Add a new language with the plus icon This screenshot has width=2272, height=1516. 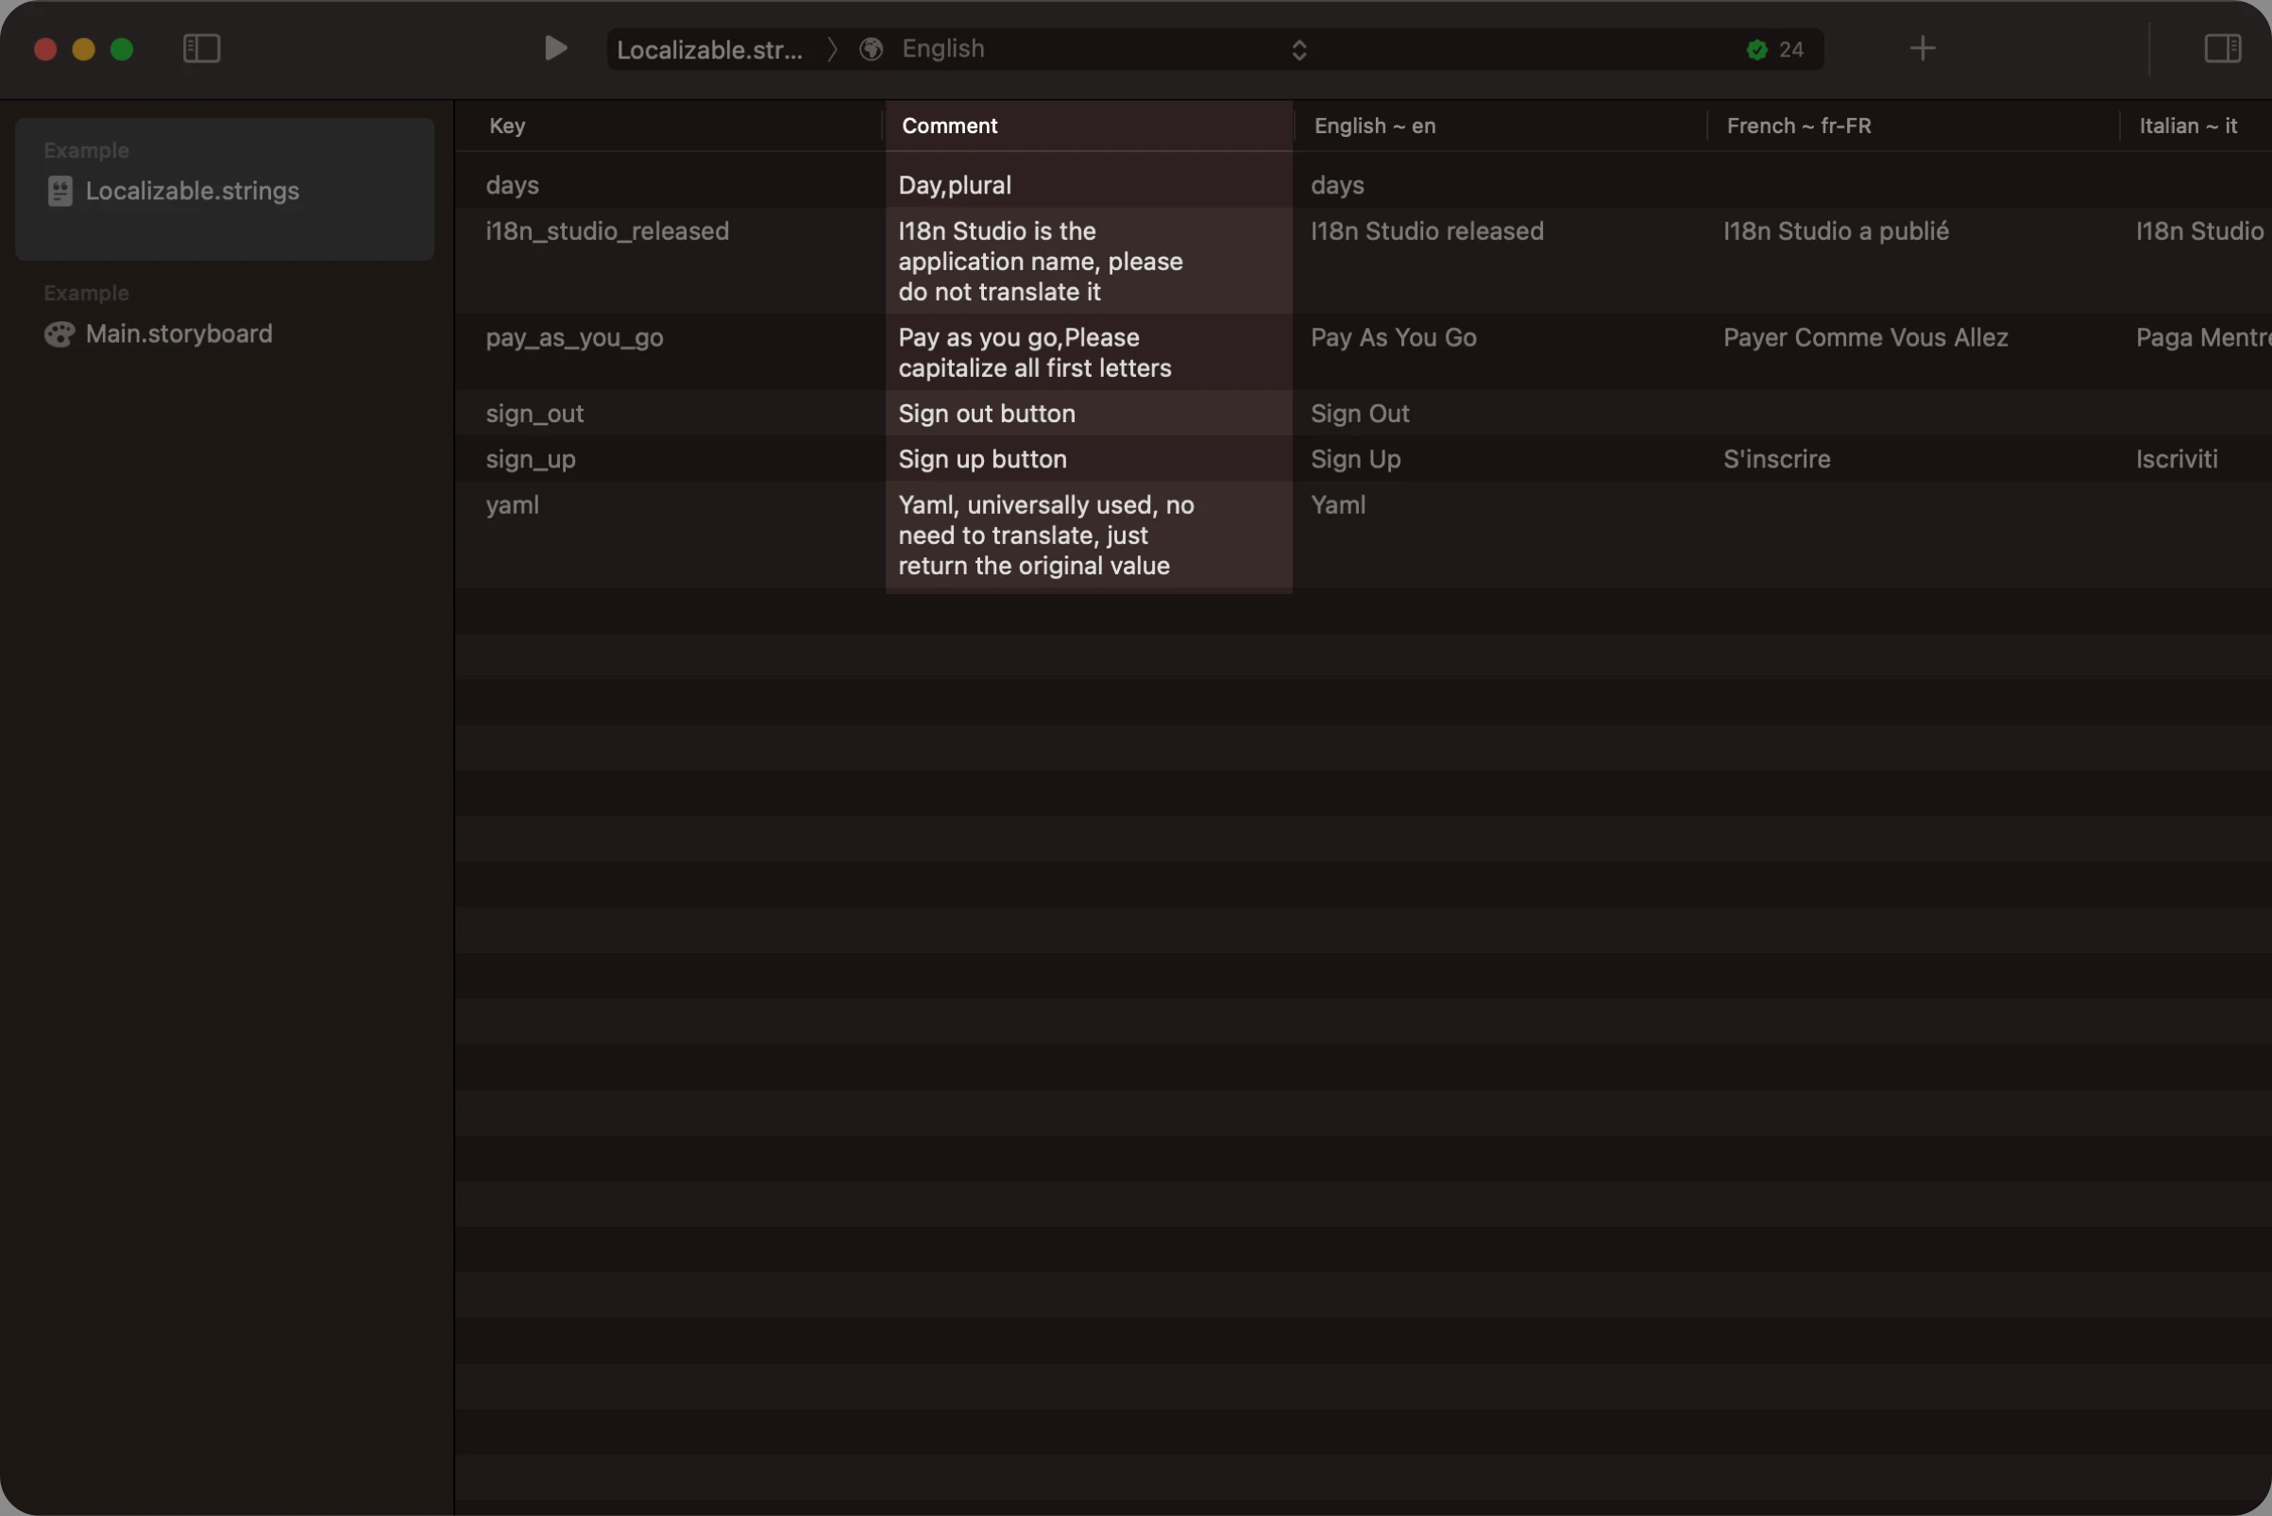click(x=1923, y=48)
